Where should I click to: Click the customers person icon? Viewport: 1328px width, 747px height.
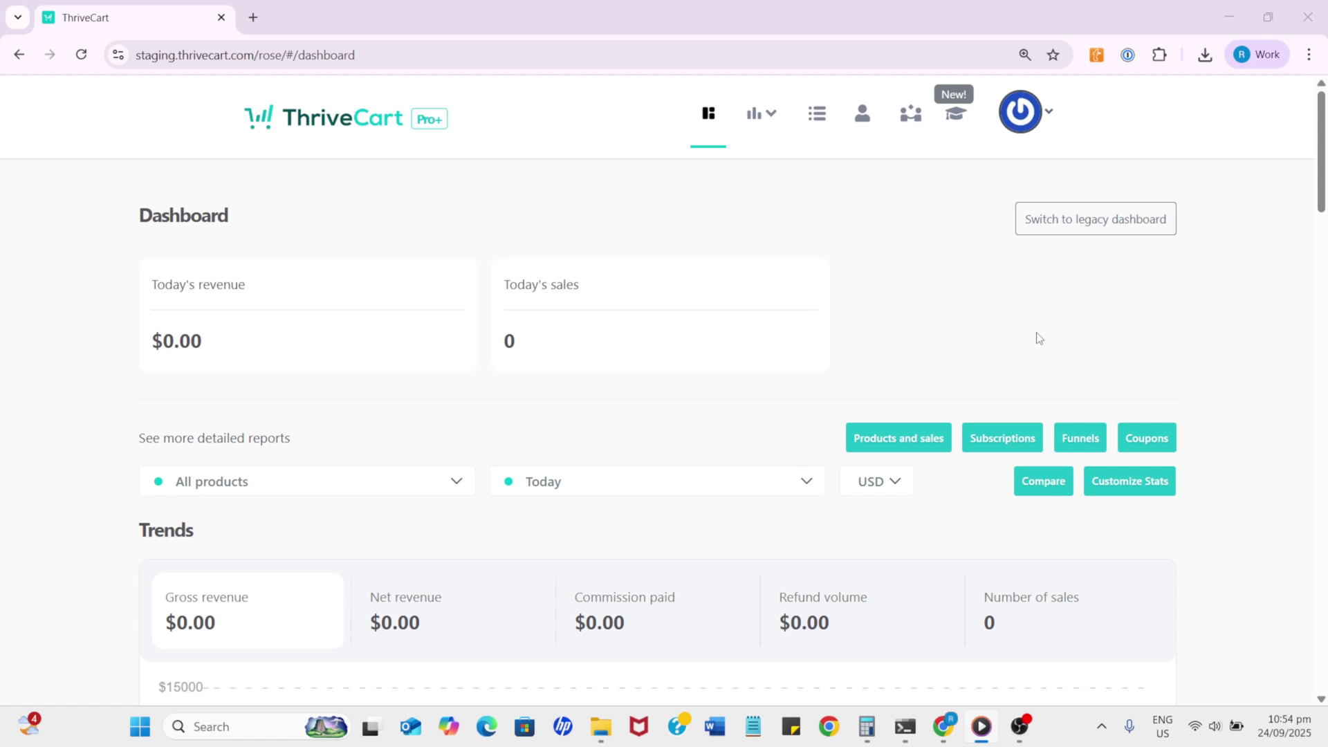tap(862, 113)
